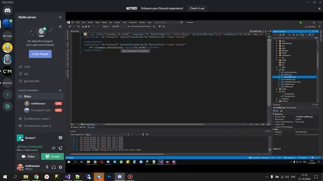323x181 pixels.
Task: Open Stella server dropdown menu
Action: (x=60, y=17)
